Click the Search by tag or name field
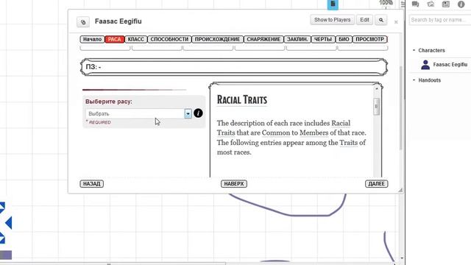This screenshot has height=265, width=471. [x=440, y=20]
